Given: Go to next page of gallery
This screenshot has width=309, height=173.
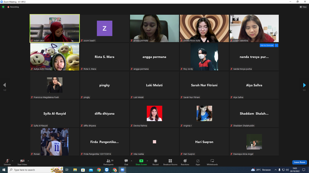Looking at the screenshot, I should tap(305, 85).
